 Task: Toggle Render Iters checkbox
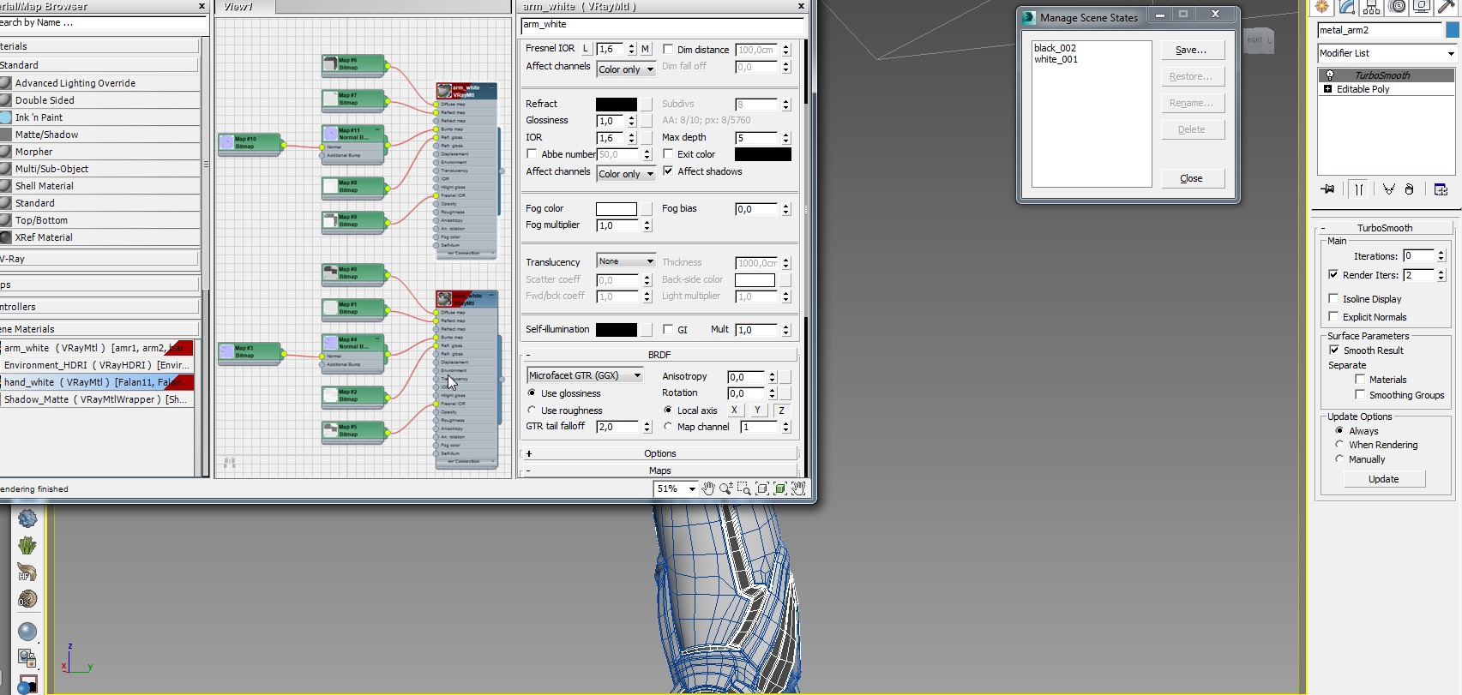tap(1333, 275)
